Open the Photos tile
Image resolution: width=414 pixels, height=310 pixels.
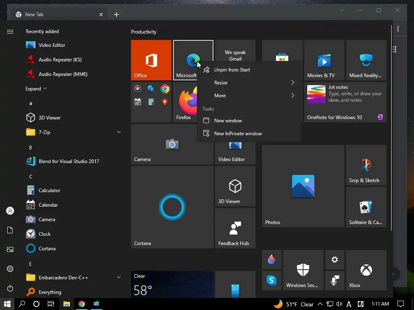pyautogui.click(x=303, y=186)
